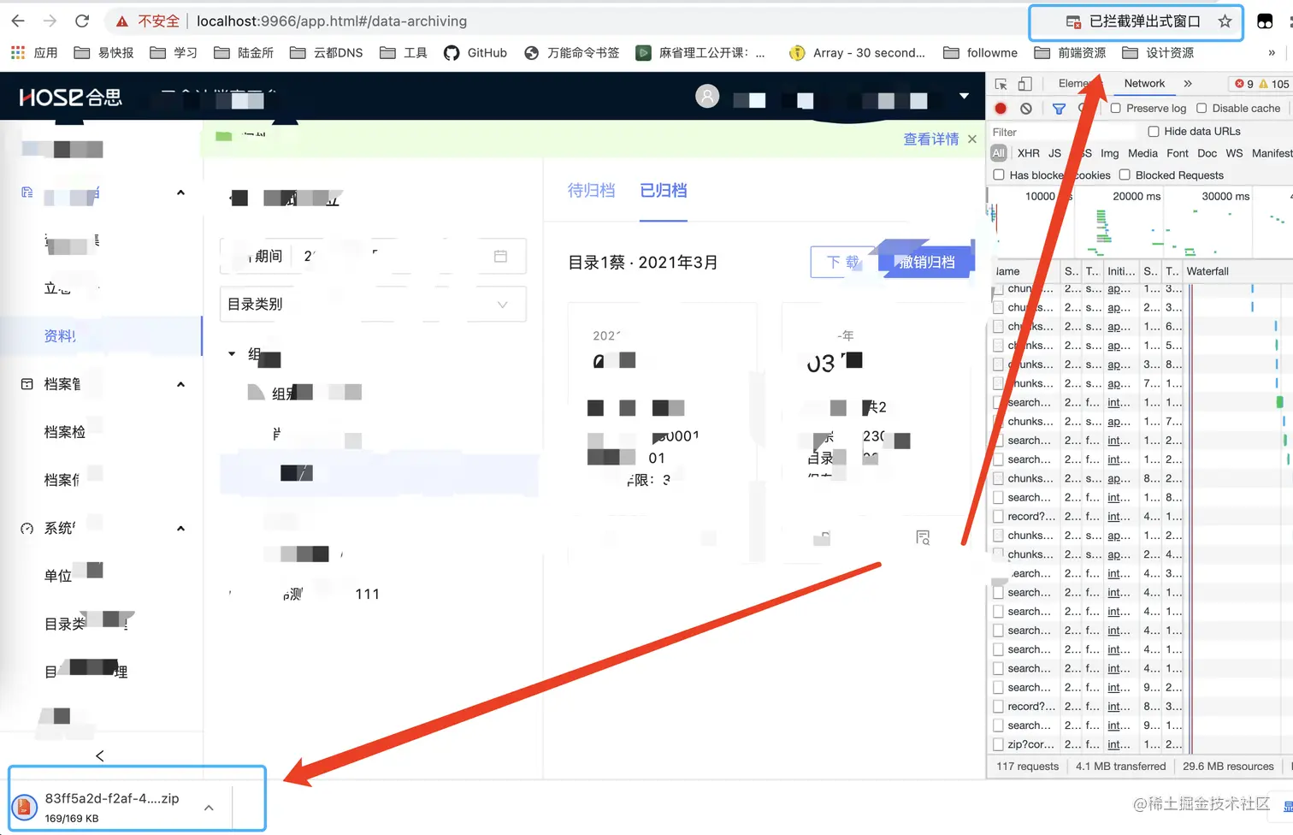This screenshot has width=1293, height=835.
Task: Enable Disable cache
Action: coord(1201,109)
